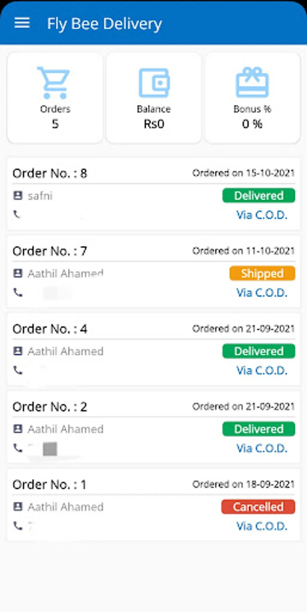Tap Via C.O.D. link on Order No. 1
The width and height of the screenshot is (307, 612).
(x=262, y=526)
